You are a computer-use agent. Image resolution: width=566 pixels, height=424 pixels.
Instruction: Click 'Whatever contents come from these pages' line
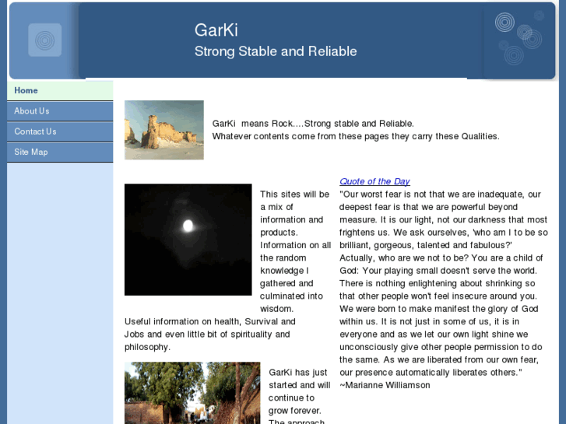[356, 136]
